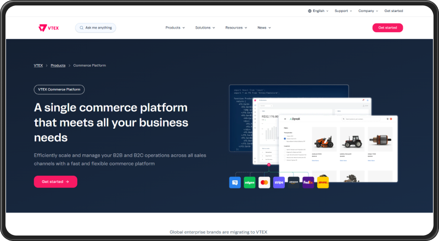Image resolution: width=439 pixels, height=241 pixels.
Task: Click Global enterprise brands are migrating text
Action: click(x=218, y=232)
